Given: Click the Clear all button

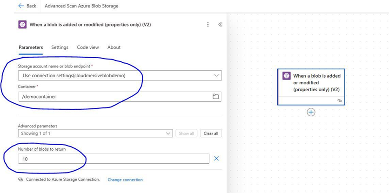Looking at the screenshot, I should (211, 133).
